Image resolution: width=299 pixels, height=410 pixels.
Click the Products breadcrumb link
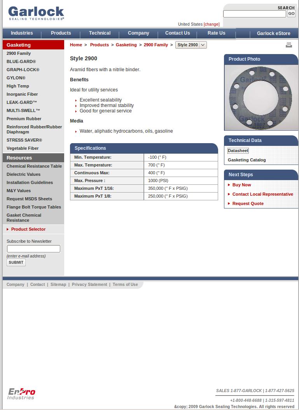coord(99,45)
